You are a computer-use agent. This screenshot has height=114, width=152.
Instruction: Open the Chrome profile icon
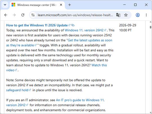coord(138,15)
